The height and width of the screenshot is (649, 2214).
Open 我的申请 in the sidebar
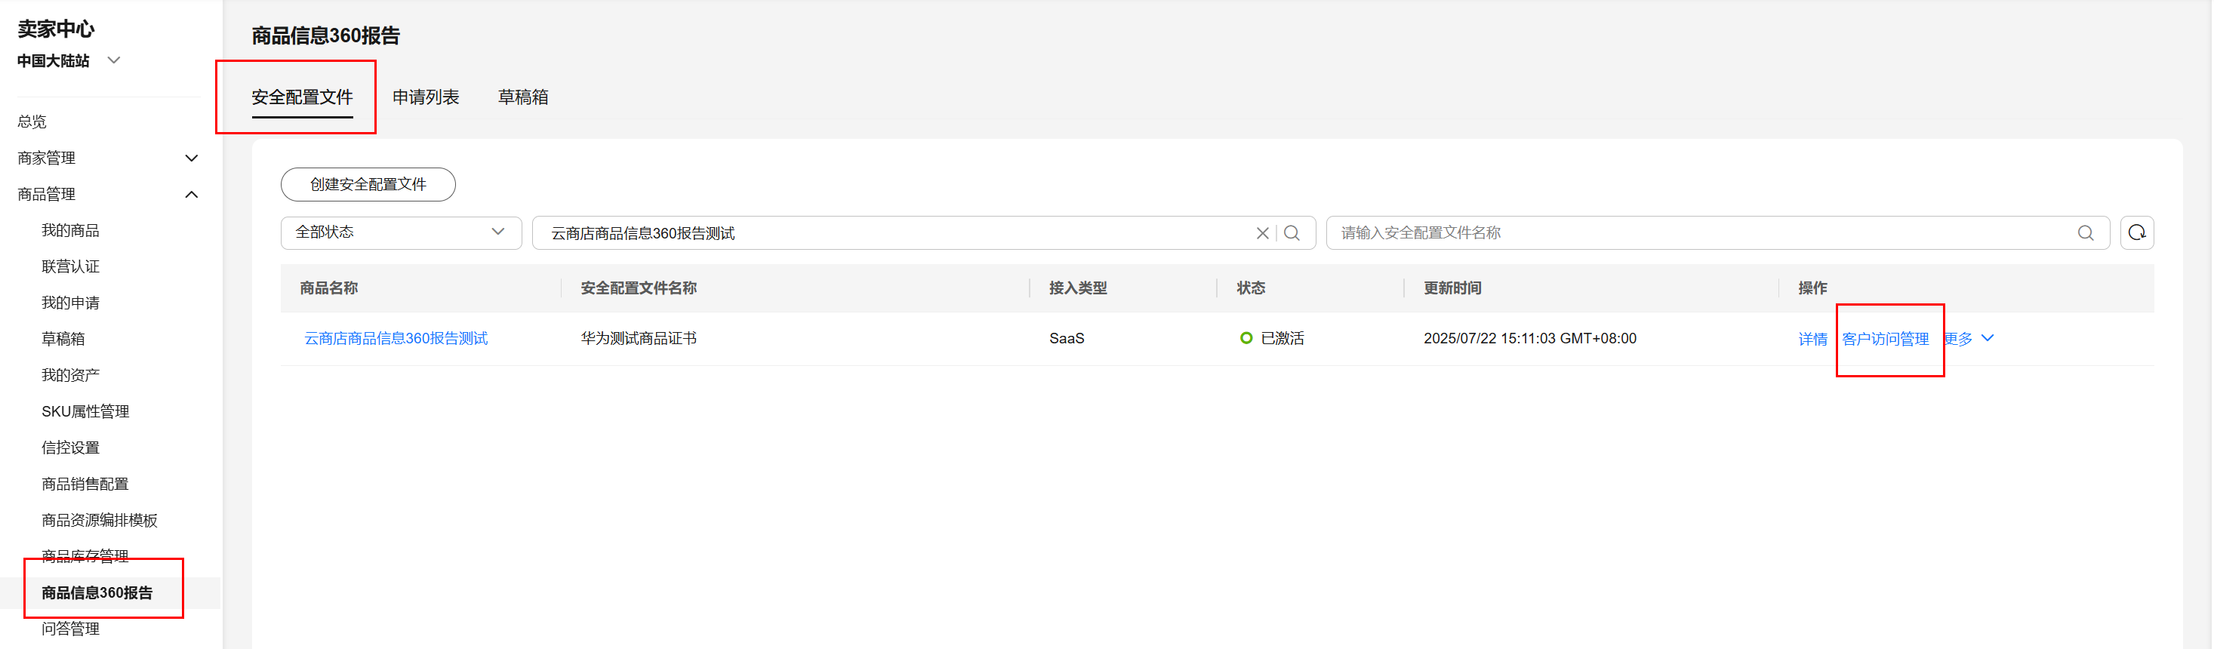[70, 303]
